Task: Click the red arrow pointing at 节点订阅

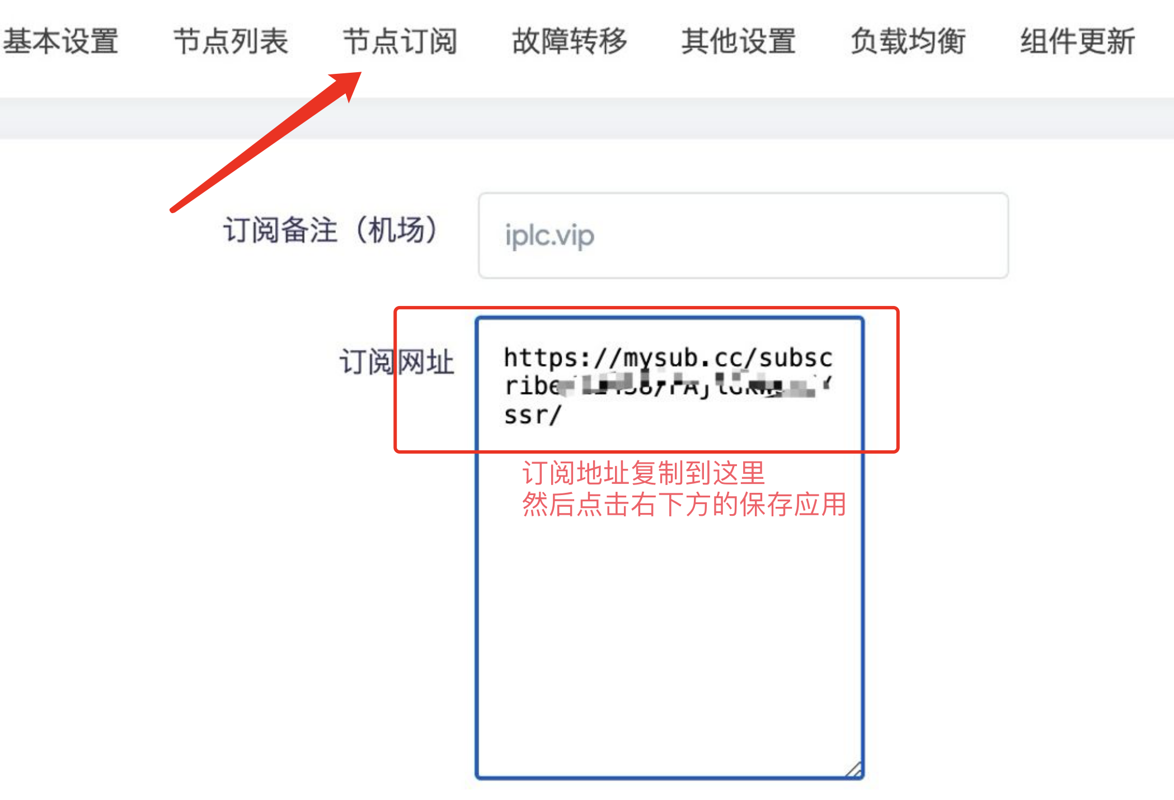Action: (x=266, y=142)
